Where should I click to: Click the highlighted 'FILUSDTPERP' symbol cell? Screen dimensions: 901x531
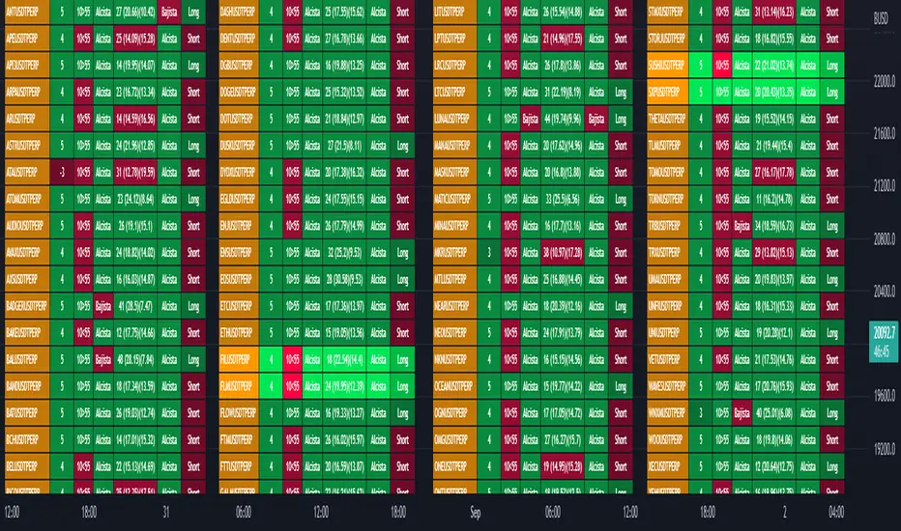239,359
